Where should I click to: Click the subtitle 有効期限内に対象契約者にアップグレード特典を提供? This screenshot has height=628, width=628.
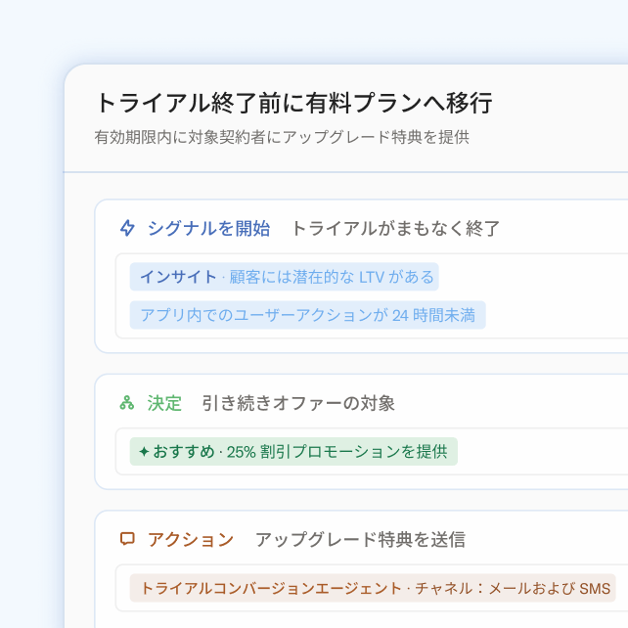282,137
